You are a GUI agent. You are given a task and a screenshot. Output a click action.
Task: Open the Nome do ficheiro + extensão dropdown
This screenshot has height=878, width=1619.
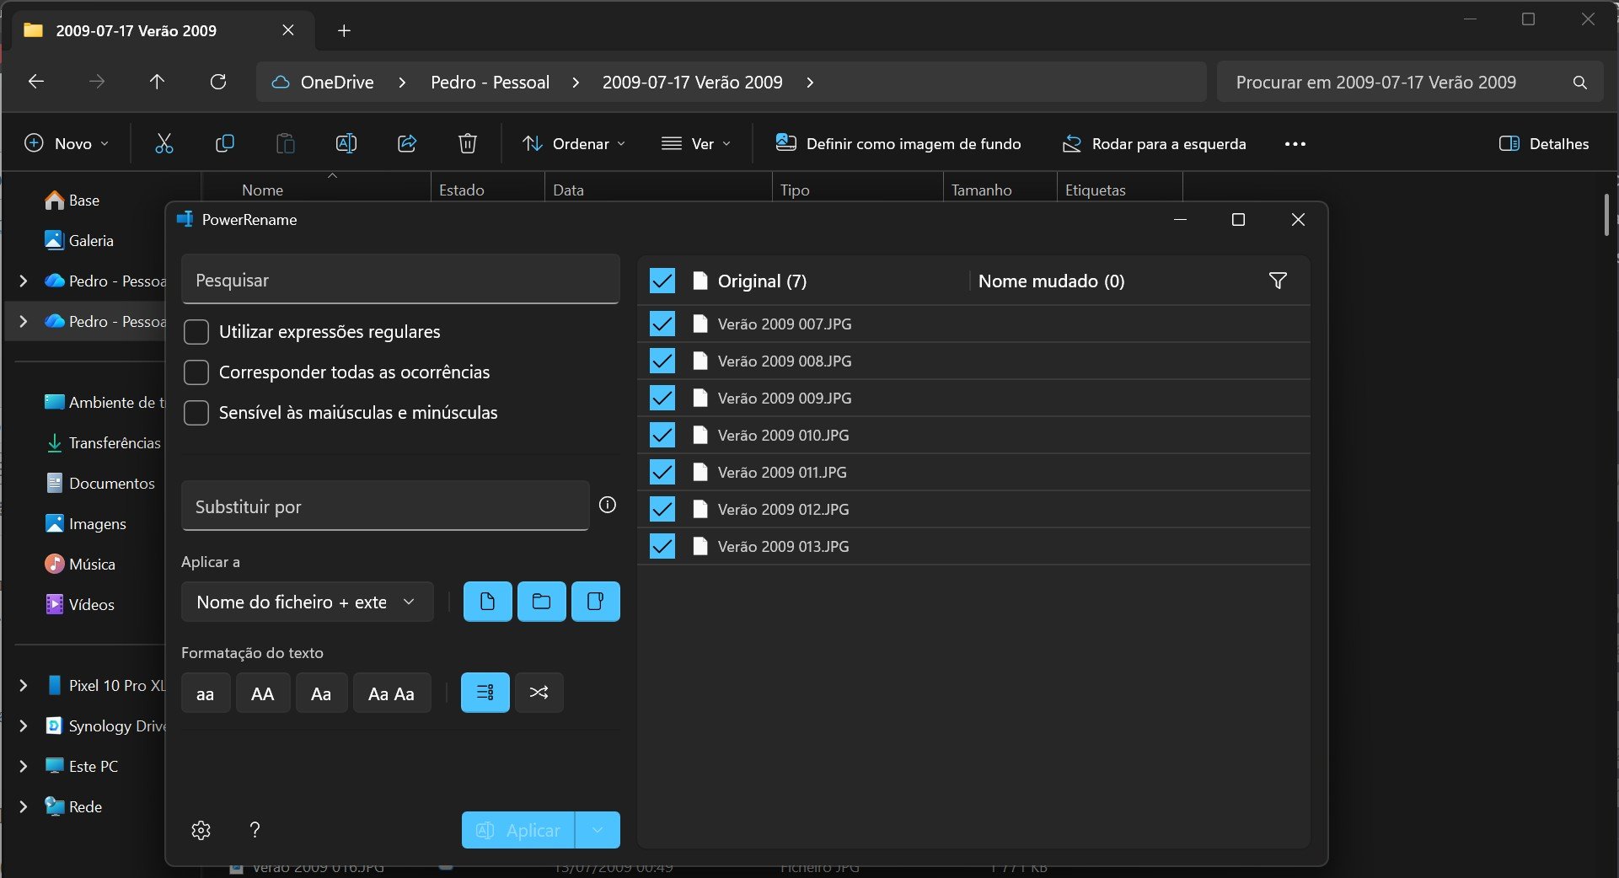[x=307, y=602]
